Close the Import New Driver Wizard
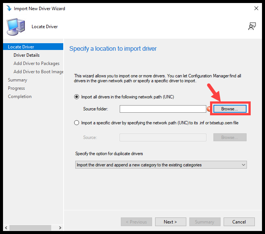Image resolution: width=265 pixels, height=234 pixels. (256, 8)
